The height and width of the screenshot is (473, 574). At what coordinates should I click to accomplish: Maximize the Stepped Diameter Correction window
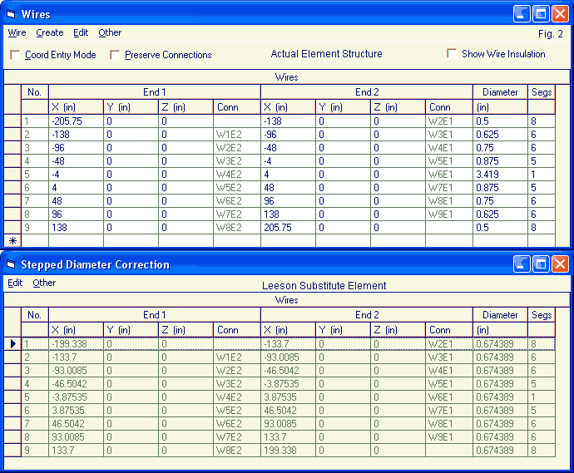pos(540,264)
